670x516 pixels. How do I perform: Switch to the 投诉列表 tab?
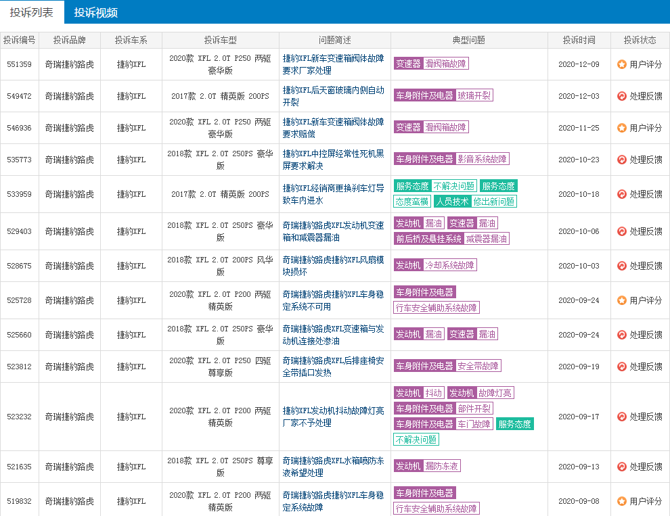(32, 12)
